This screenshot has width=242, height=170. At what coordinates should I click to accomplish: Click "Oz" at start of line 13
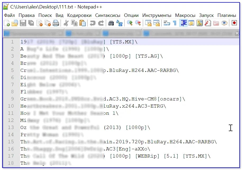pyautogui.click(x=24, y=128)
